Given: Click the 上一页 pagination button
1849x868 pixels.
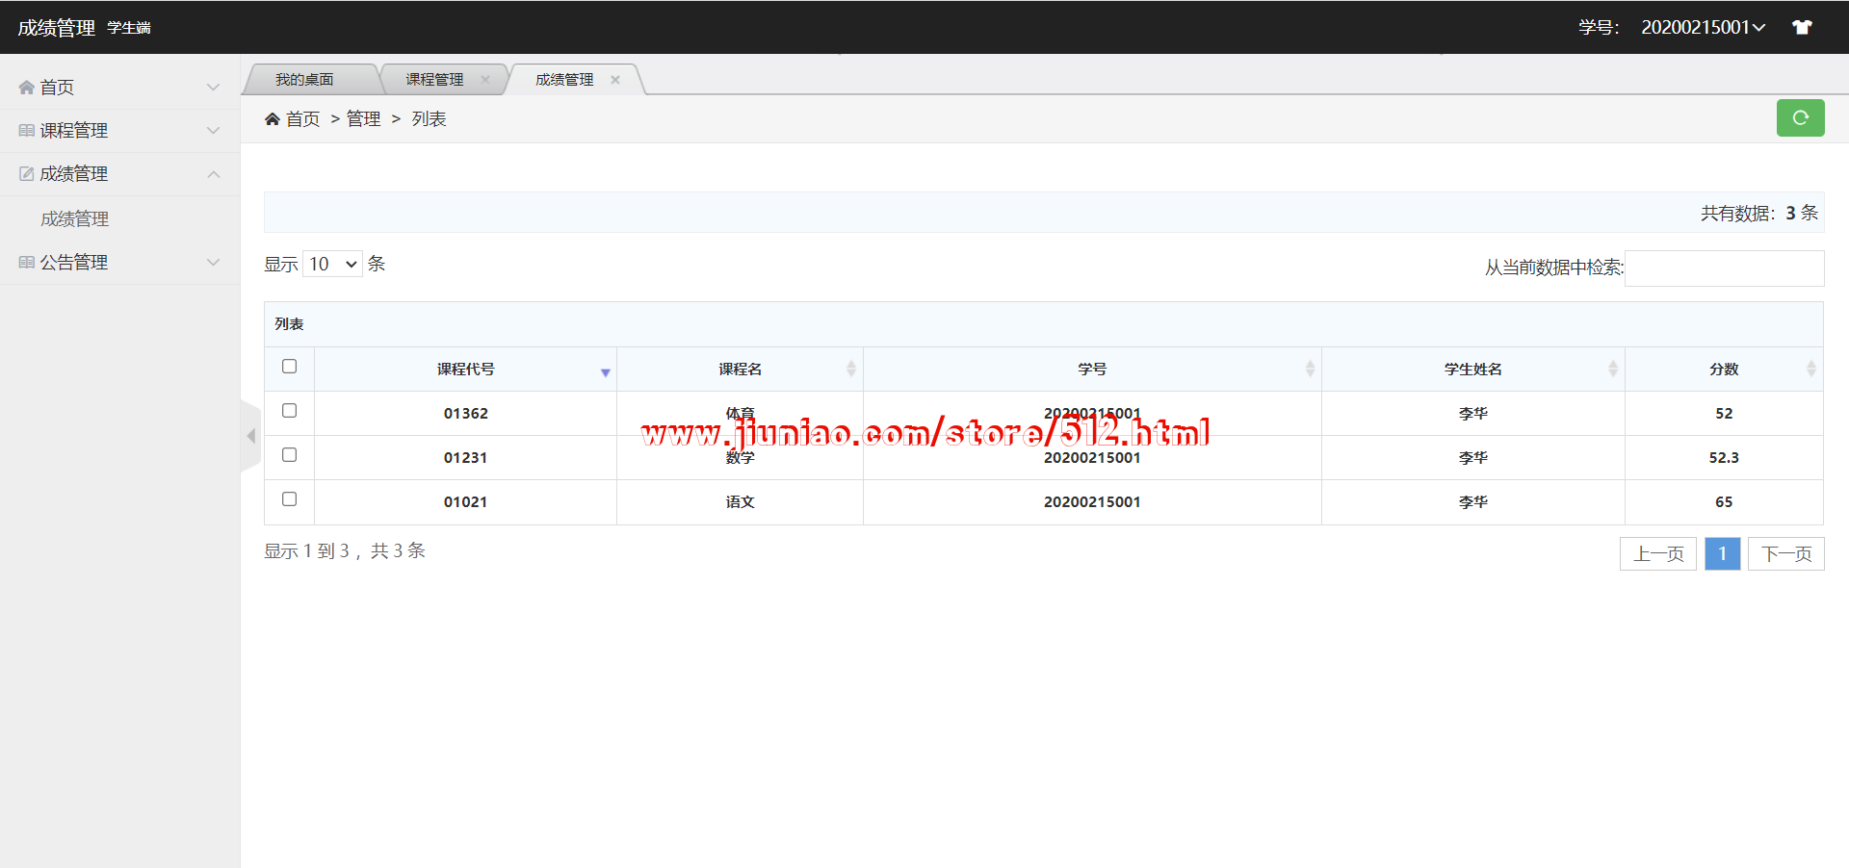Looking at the screenshot, I should 1657,554.
